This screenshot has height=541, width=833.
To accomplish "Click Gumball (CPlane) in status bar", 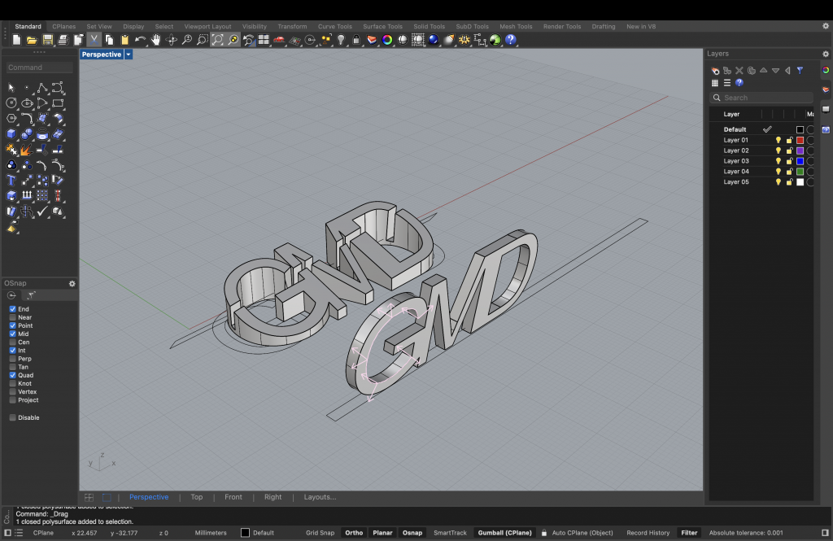I will click(504, 533).
